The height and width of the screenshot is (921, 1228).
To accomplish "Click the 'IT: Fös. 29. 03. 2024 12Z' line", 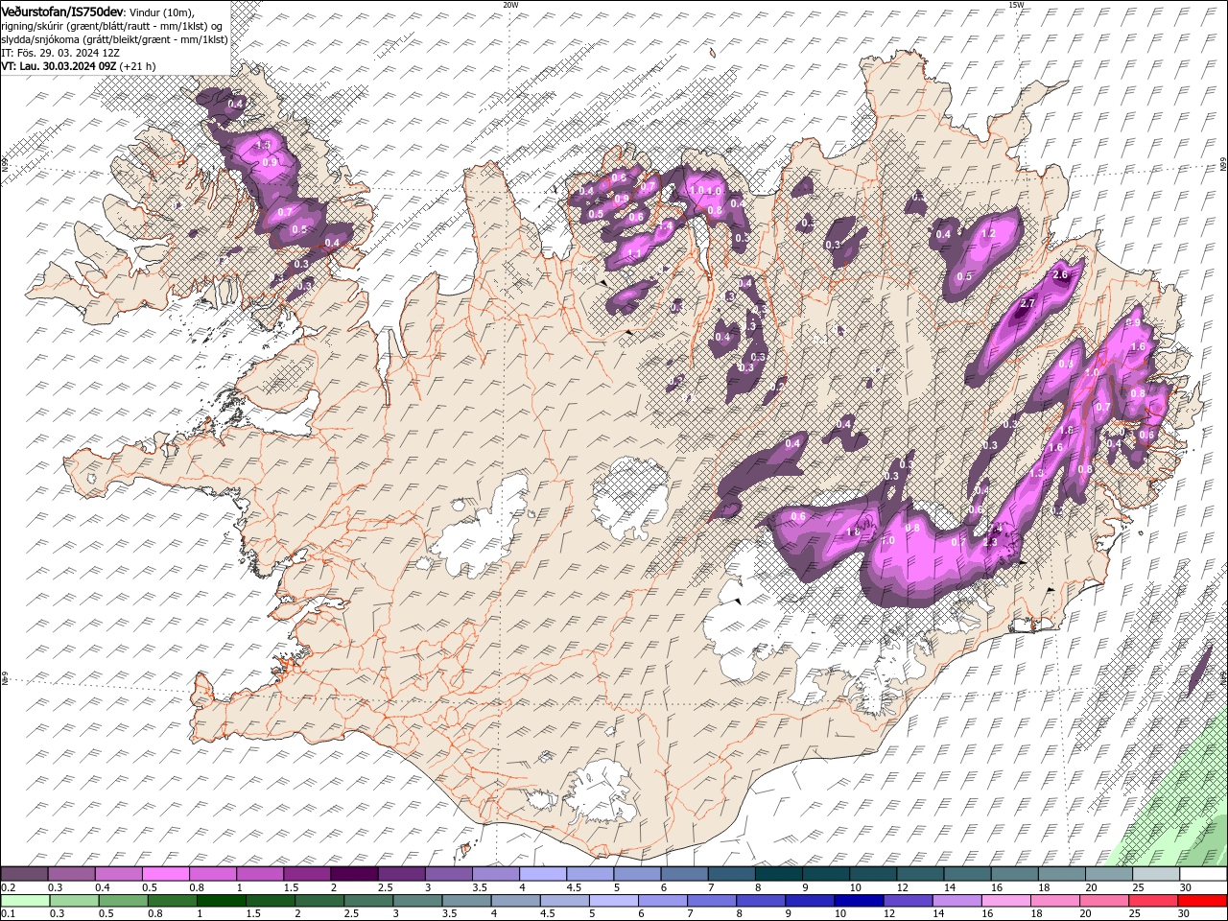I will 60,53.
